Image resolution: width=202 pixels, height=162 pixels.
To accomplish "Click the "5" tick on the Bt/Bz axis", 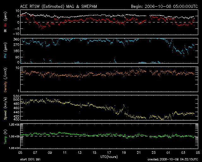I will coord(18,16).
